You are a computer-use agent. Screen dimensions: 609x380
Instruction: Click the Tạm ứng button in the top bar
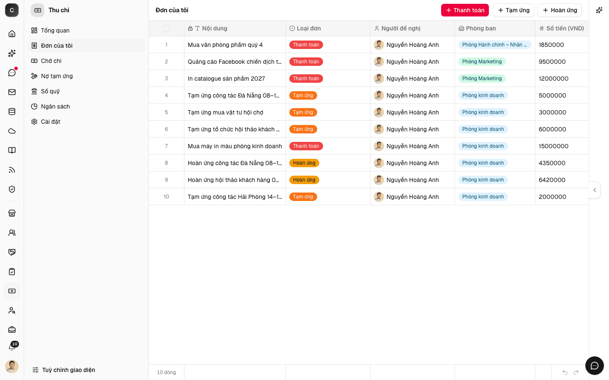pyautogui.click(x=513, y=10)
